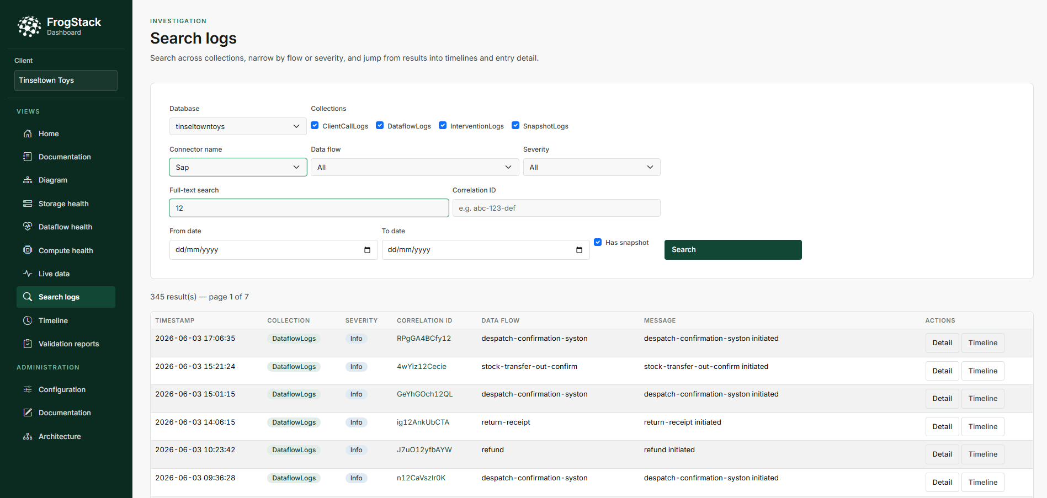Open Timeline for GeYhGOch12QL row
This screenshot has width=1047, height=498.
tap(982, 399)
